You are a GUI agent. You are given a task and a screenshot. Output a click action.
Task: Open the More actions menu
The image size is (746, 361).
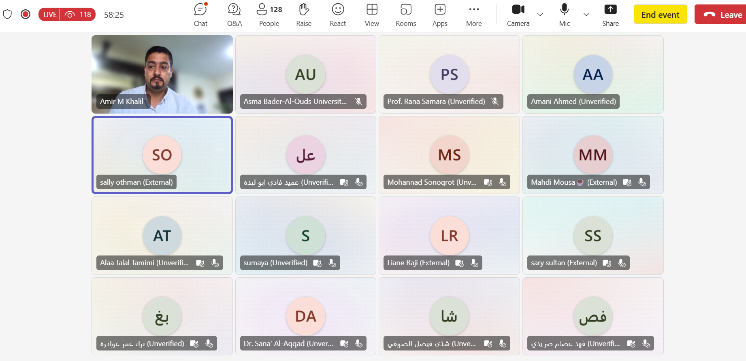[x=474, y=15]
